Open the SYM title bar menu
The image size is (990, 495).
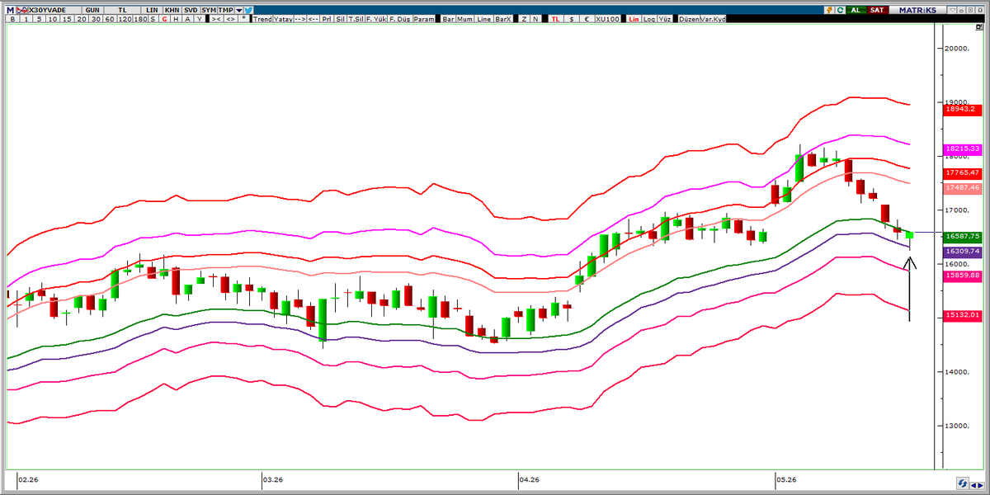[209, 10]
